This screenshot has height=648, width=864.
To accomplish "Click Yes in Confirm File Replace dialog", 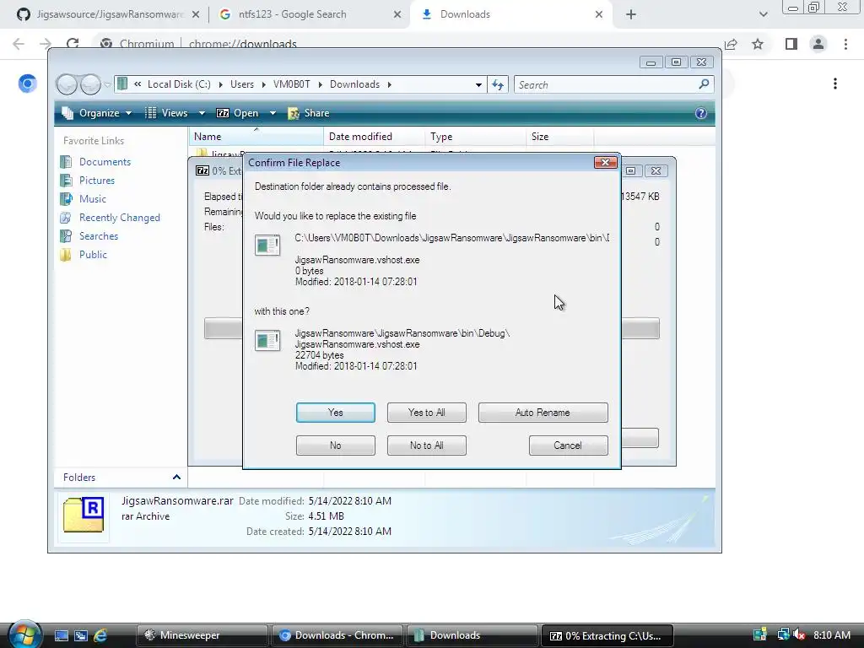I will pos(335,412).
